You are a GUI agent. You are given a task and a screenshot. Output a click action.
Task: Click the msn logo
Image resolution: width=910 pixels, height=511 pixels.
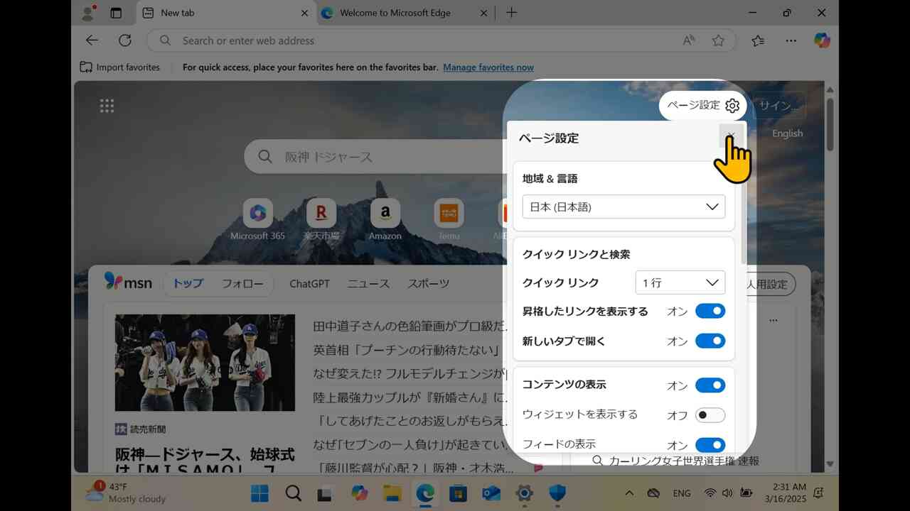coord(128,282)
